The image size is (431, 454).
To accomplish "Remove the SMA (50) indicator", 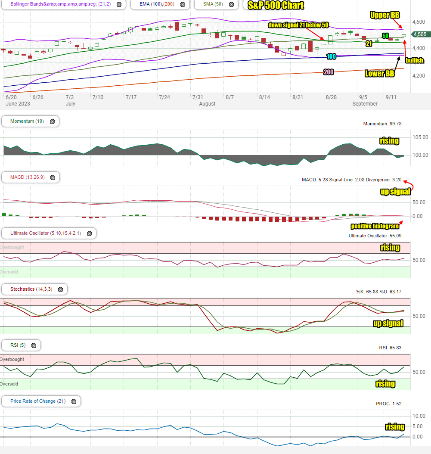I will (x=231, y=4).
